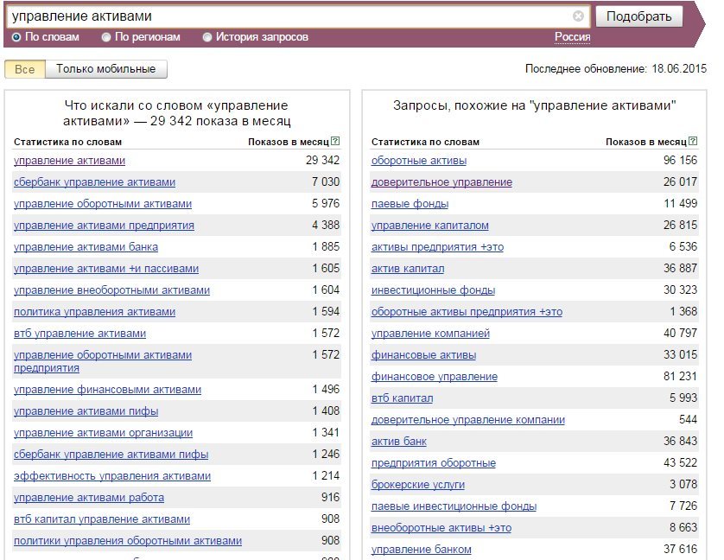
Task: Click the 40 797 impressions value
Action: click(x=680, y=334)
